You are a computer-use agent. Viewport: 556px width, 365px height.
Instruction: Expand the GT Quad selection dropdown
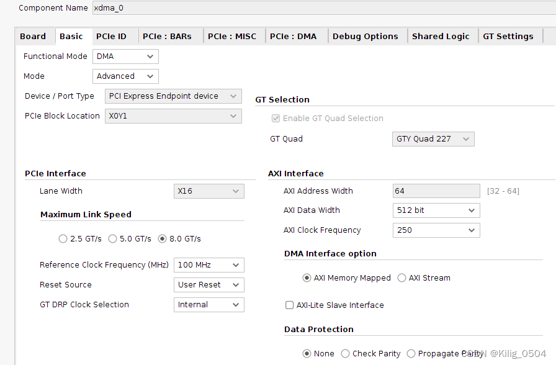(433, 138)
